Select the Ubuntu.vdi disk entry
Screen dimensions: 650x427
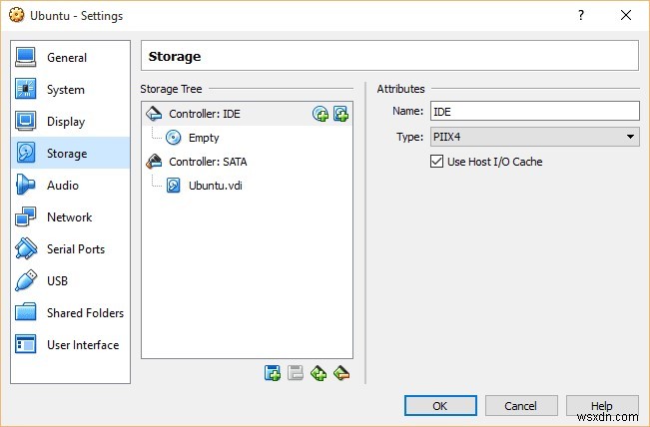(x=214, y=186)
